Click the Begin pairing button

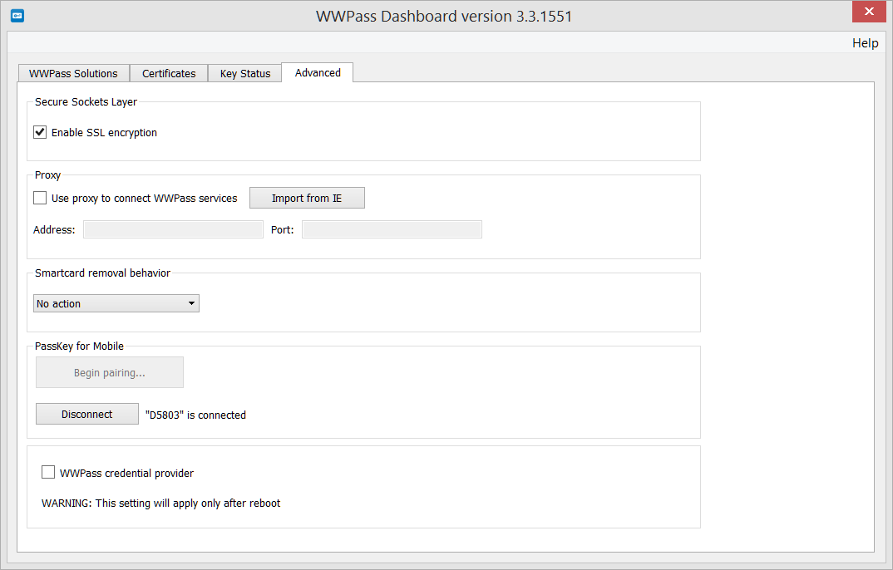(109, 372)
